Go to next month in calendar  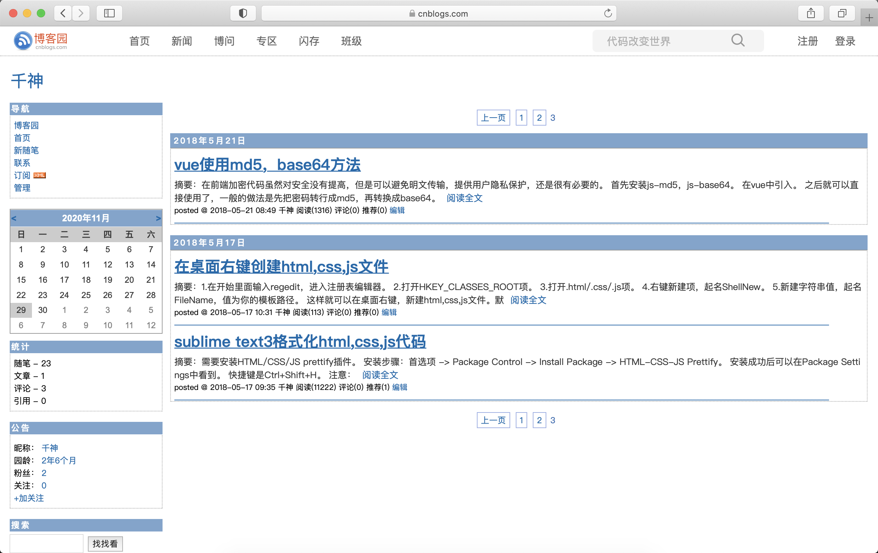(158, 218)
